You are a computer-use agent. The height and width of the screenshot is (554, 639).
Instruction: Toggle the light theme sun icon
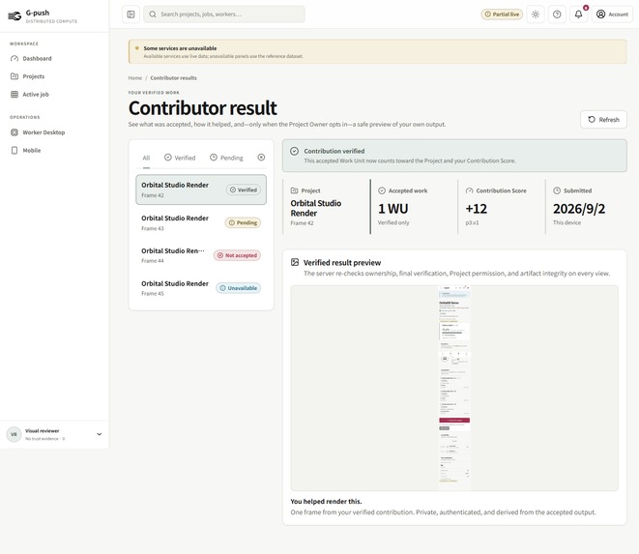click(x=536, y=15)
